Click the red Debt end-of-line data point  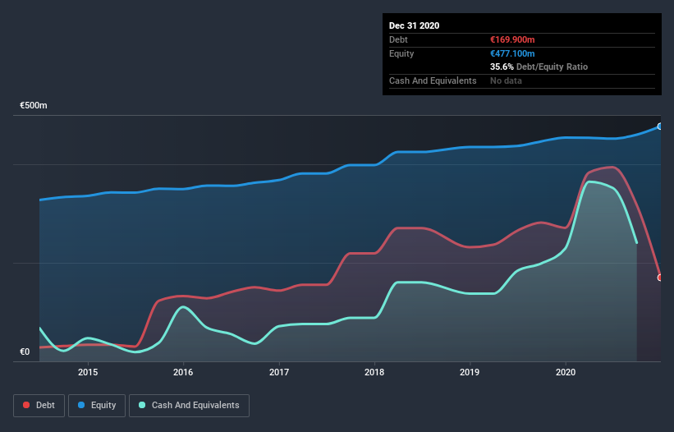pos(660,278)
